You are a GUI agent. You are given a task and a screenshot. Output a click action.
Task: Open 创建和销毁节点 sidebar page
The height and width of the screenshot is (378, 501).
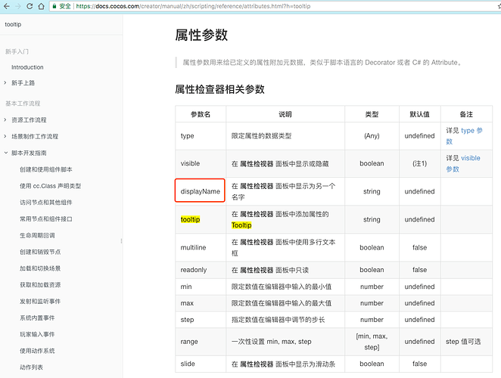(x=40, y=252)
